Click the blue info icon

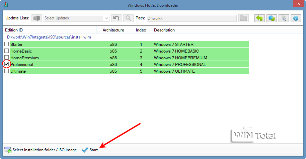tap(296, 18)
